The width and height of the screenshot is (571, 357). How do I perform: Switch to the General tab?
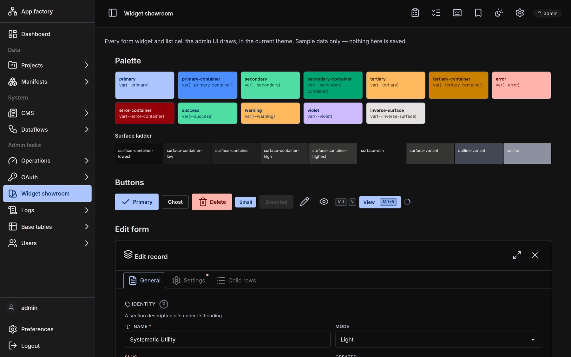click(144, 281)
